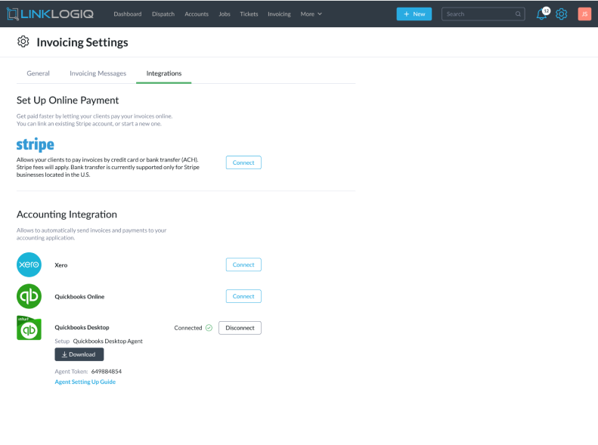Click the Quickbooks Online logo
Screen dimensions: 598x445
click(29, 296)
